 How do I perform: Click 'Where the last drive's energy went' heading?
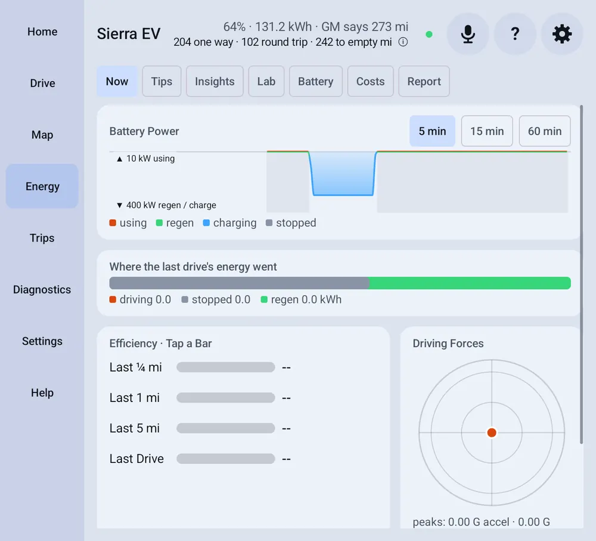pyautogui.click(x=193, y=267)
